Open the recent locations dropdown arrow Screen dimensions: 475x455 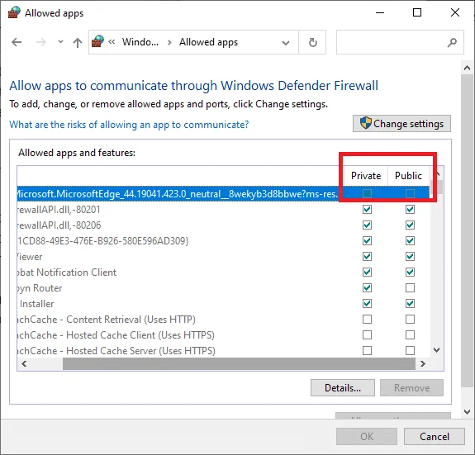60,42
